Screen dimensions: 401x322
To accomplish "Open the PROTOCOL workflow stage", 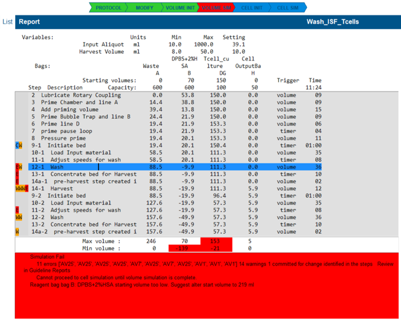I will tap(108, 8).
